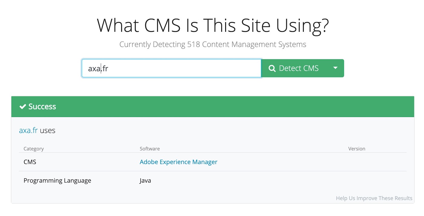This screenshot has height=216, width=424.
Task: Click the word 'uses' after axa.fr
Action: click(x=48, y=131)
